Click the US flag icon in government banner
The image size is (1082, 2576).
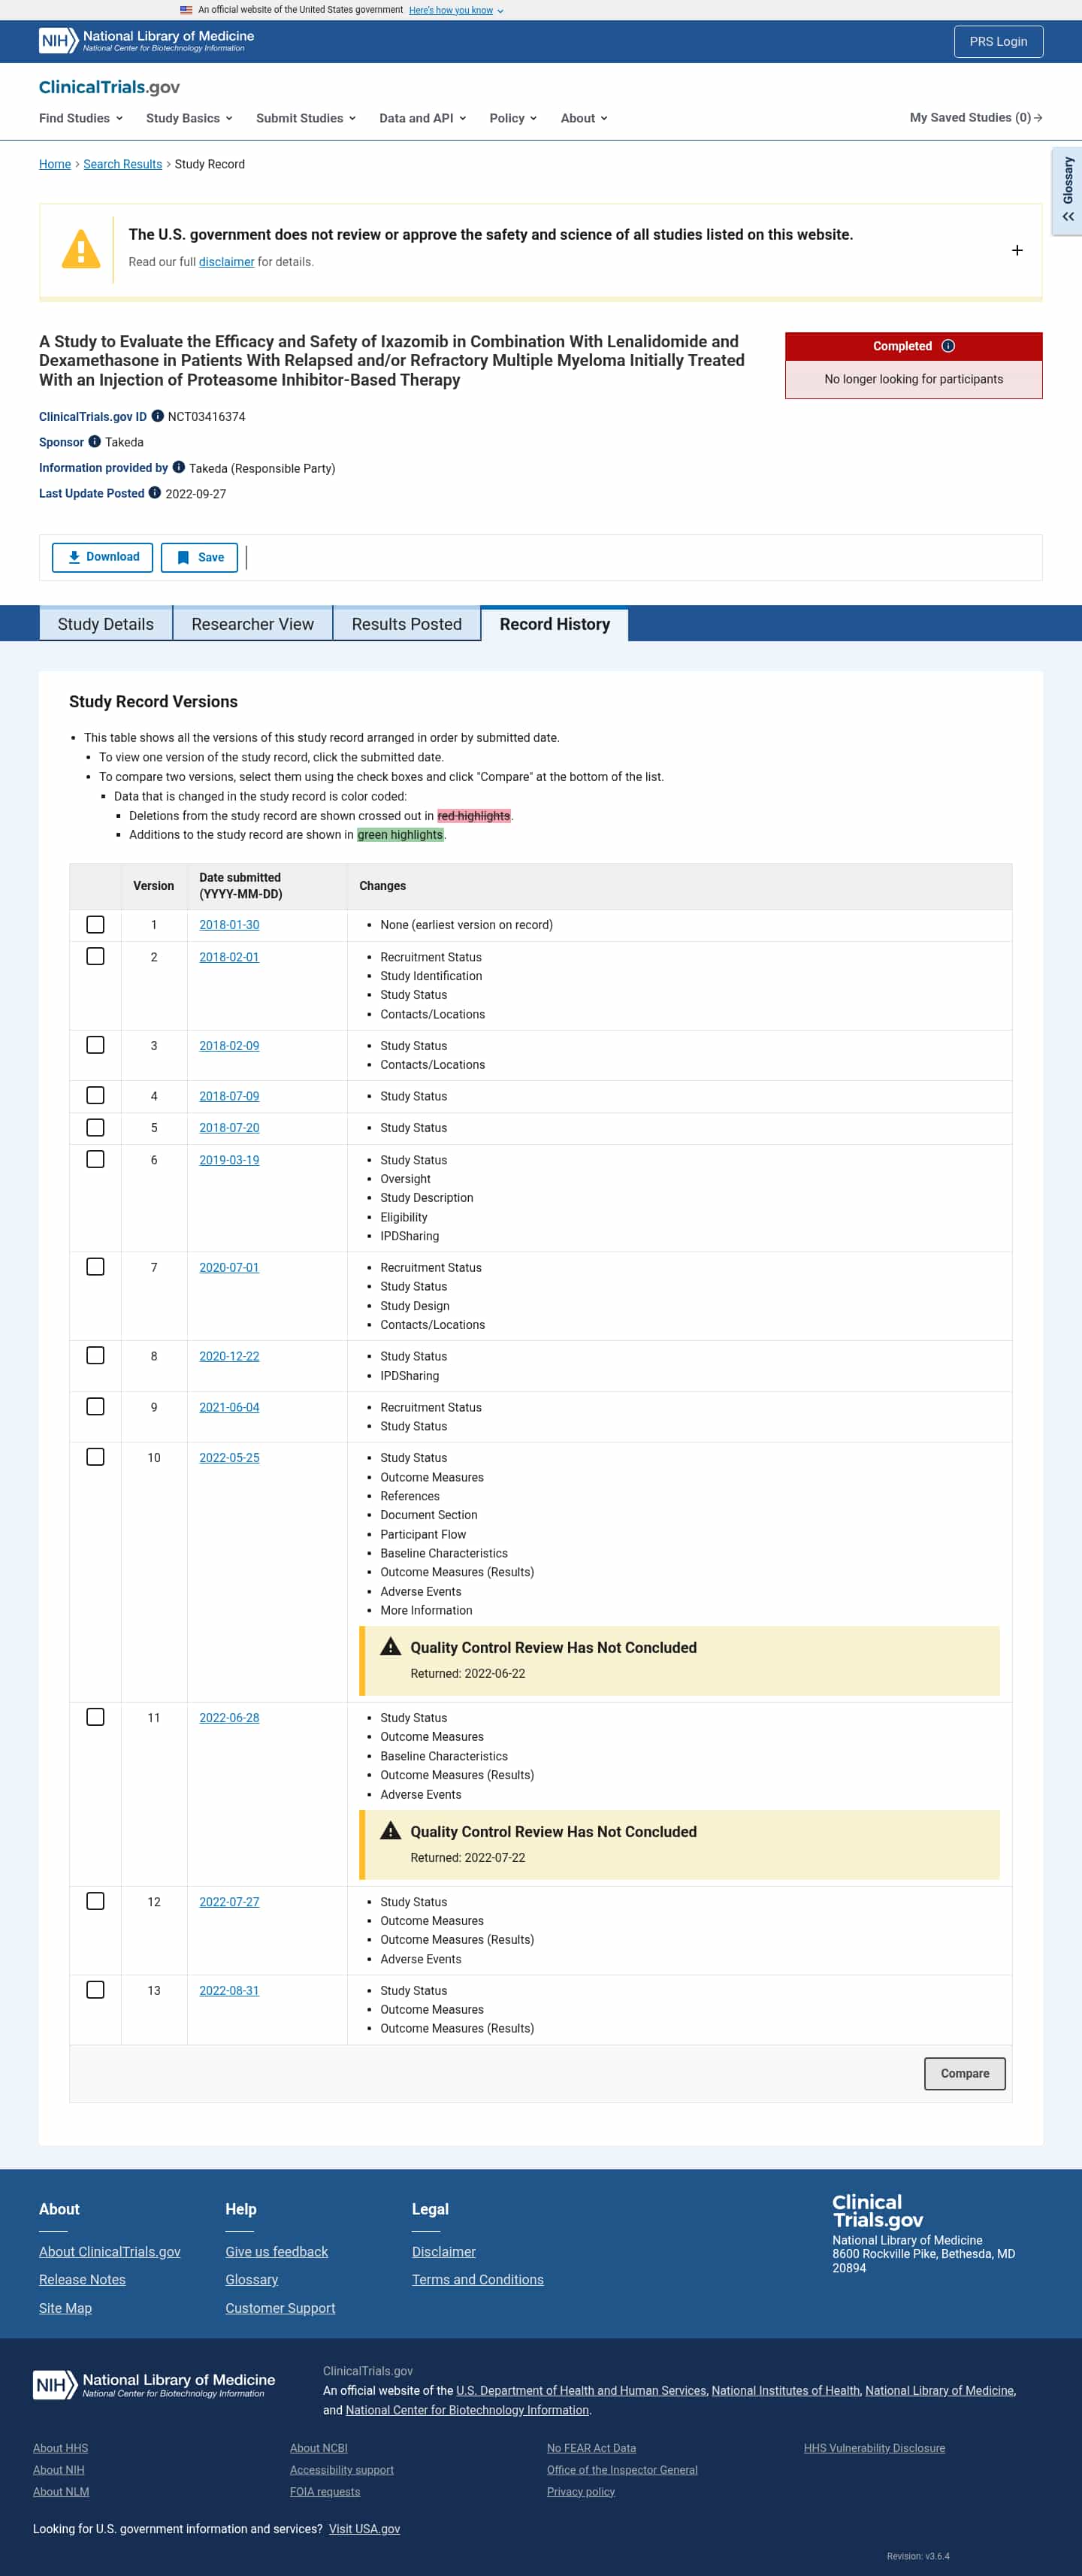click(186, 10)
